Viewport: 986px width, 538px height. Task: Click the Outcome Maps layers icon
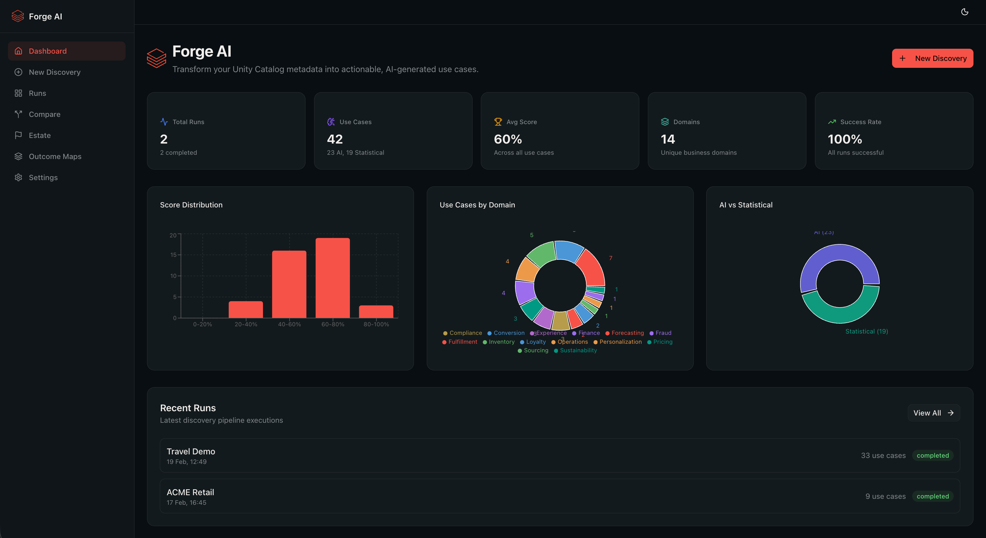(18, 156)
